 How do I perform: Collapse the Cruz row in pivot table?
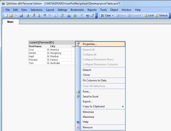point(48,49)
